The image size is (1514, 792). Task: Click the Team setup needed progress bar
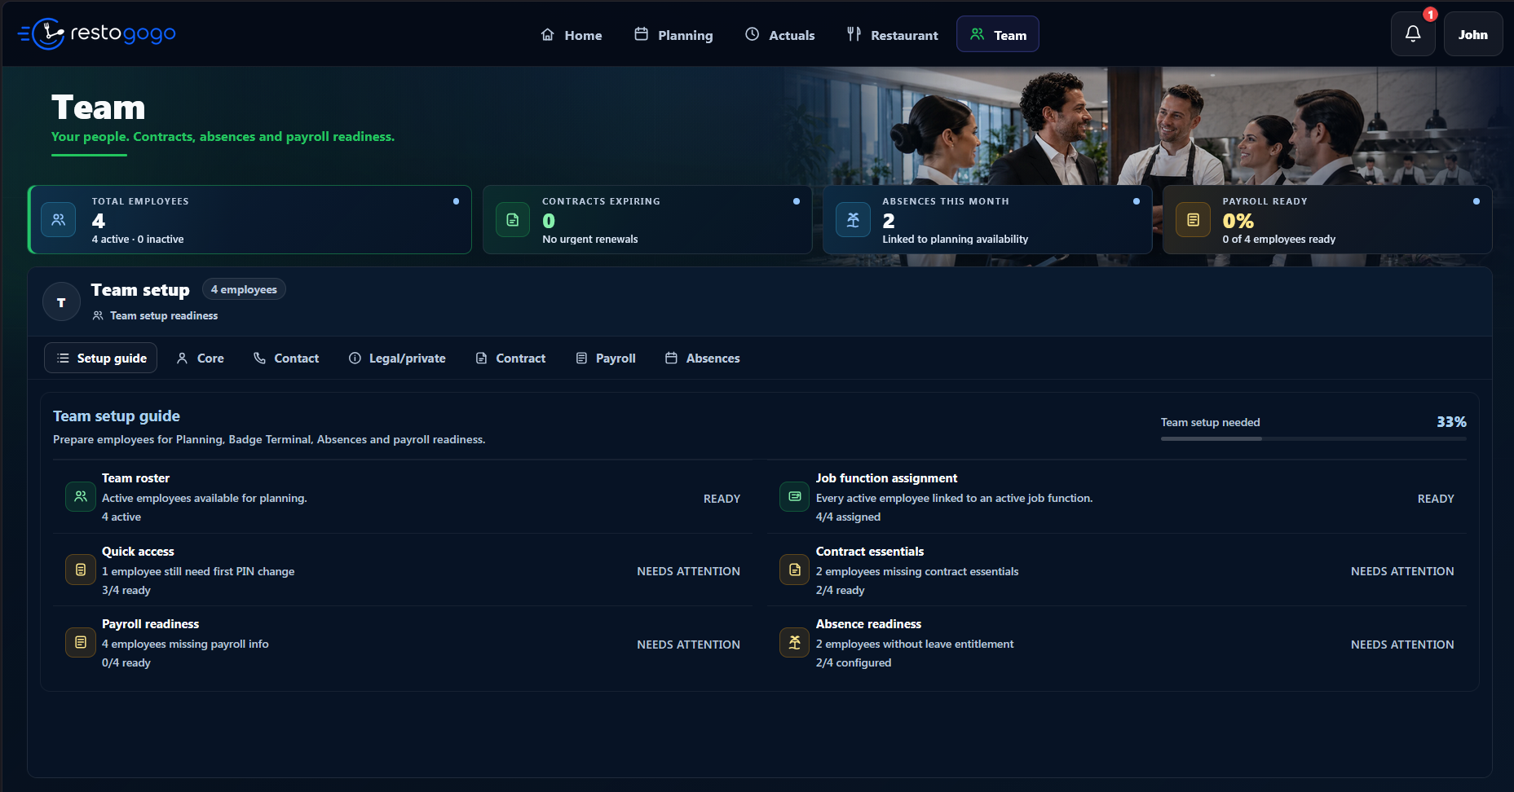click(1313, 438)
